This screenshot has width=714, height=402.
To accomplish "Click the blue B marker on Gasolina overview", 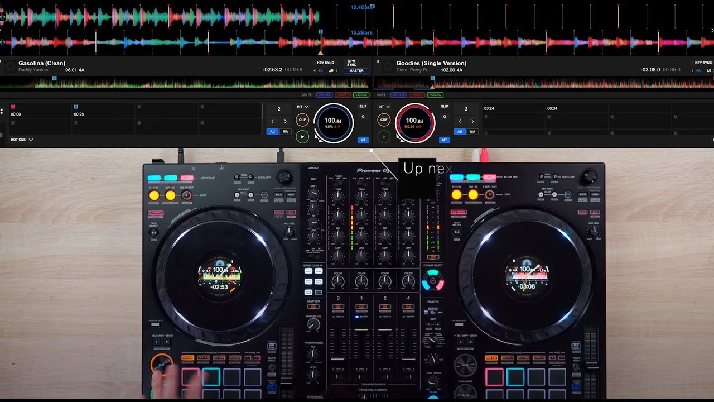I will point(54,79).
